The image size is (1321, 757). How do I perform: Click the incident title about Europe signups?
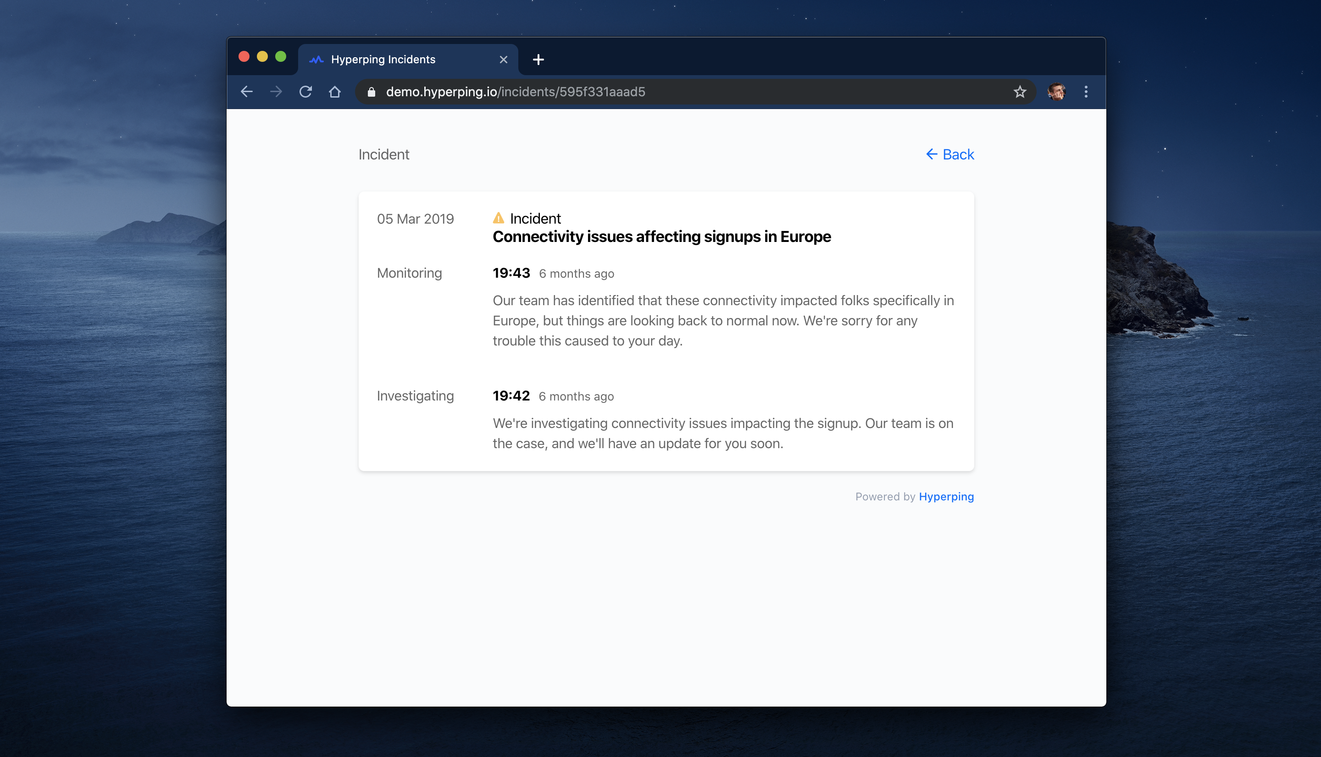click(661, 236)
